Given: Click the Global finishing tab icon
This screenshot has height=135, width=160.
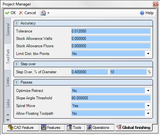Looking at the screenshot, I should pyautogui.click(x=119, y=127).
